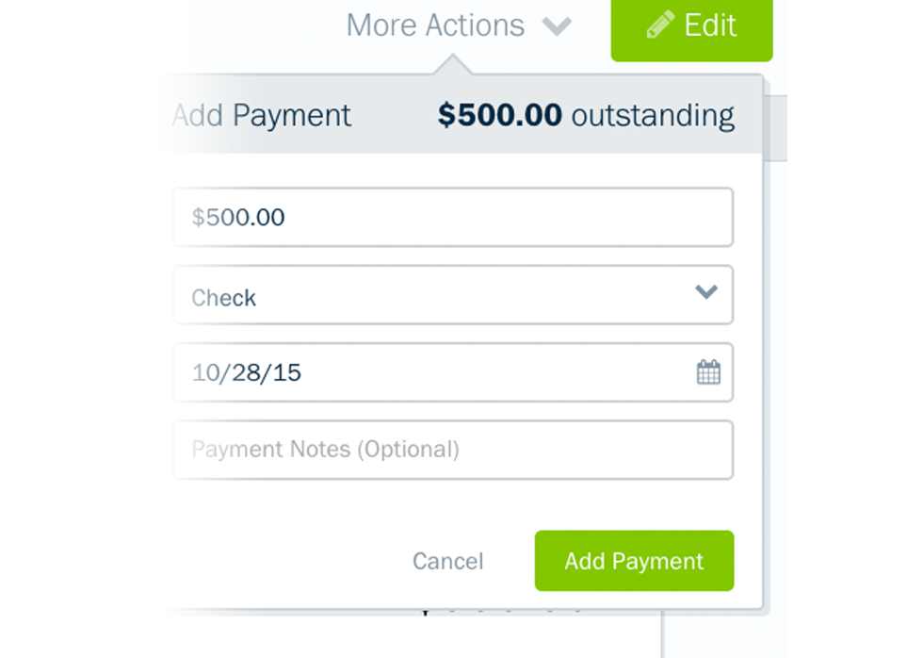
Task: Focus the $500.00 payment amount field
Action: 452,218
